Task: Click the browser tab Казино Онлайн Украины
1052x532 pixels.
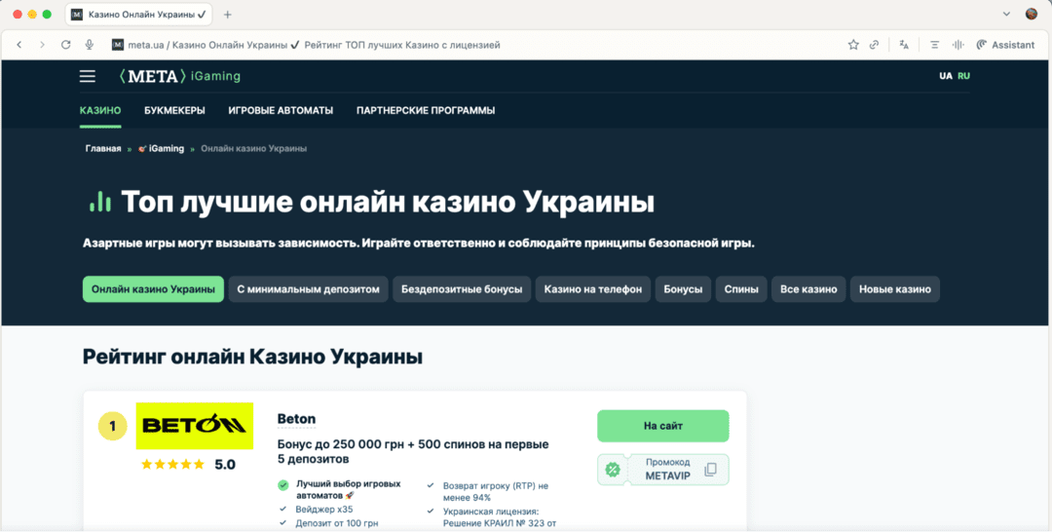Action: 139,14
